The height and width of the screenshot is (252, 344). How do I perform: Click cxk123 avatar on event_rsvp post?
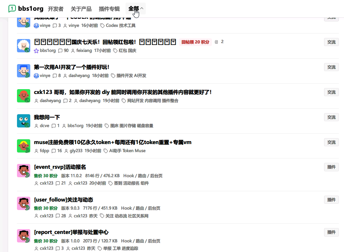(24, 171)
